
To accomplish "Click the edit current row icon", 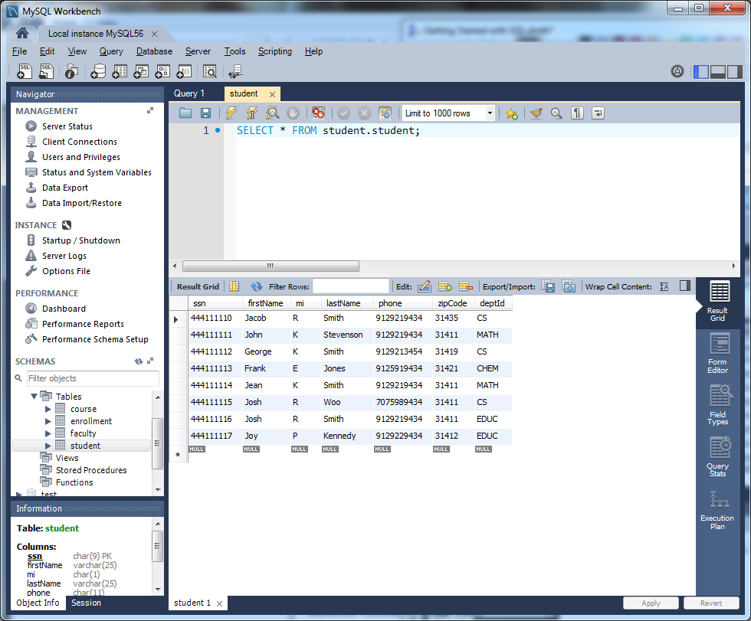I will point(425,286).
